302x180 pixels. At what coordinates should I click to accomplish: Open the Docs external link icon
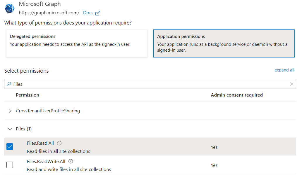pos(98,13)
